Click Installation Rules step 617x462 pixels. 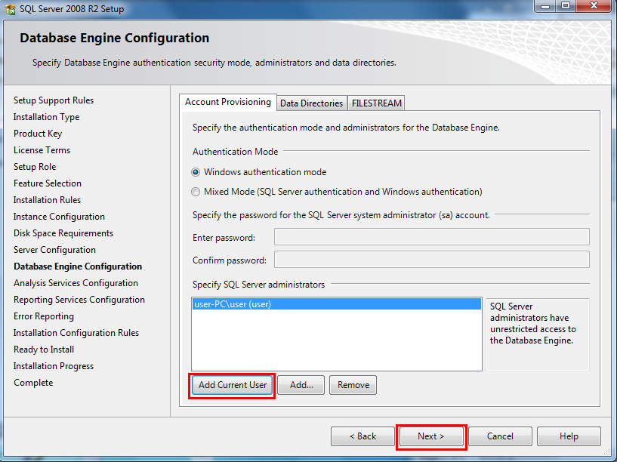coord(47,200)
